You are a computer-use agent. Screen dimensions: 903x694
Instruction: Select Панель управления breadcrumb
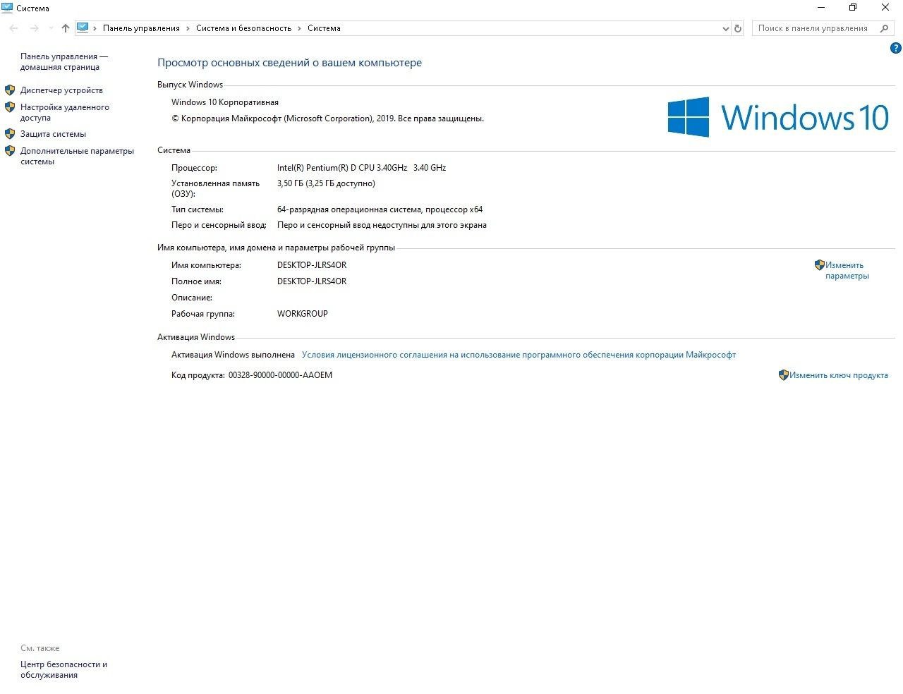tap(141, 28)
